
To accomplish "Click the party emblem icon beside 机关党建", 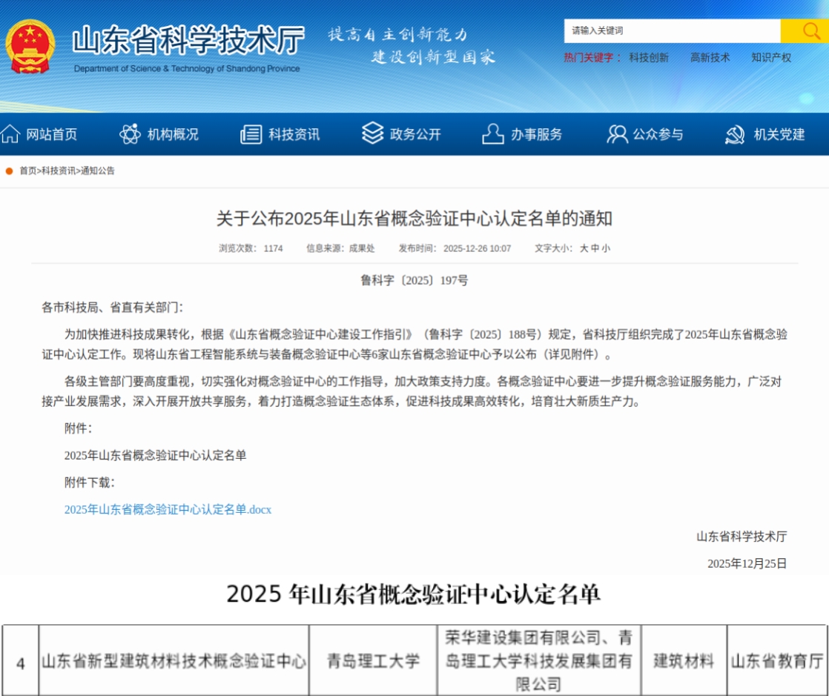I will [735, 134].
